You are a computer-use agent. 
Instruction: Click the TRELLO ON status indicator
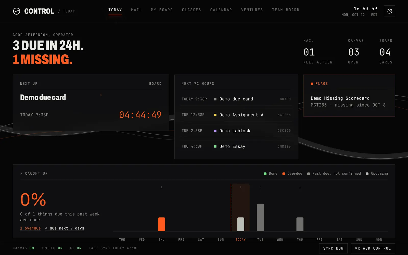(52, 248)
